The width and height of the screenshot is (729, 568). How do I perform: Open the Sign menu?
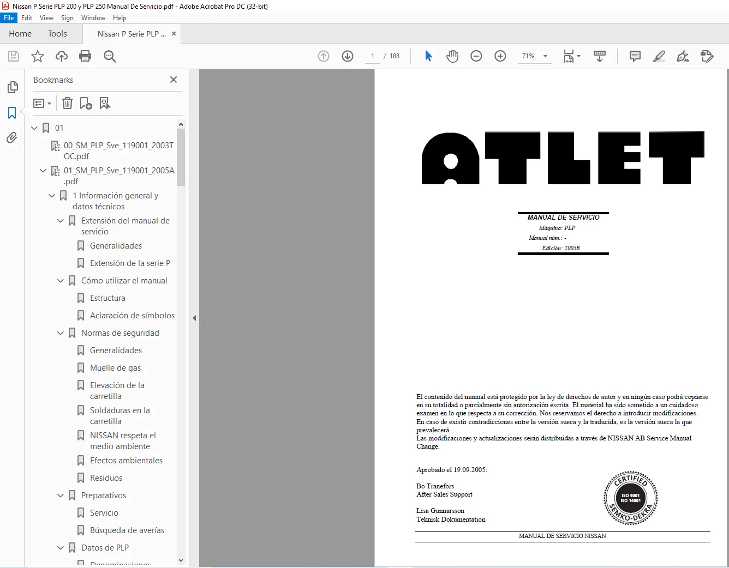point(67,18)
